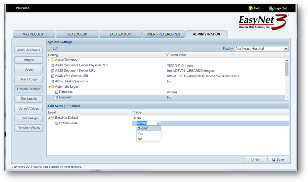Click the Allow Blank Passwords setting icon
308x182 pixels.
52,82
